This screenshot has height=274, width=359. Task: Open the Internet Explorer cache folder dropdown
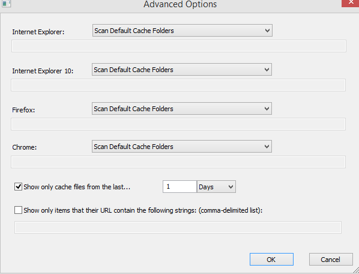[183, 31]
